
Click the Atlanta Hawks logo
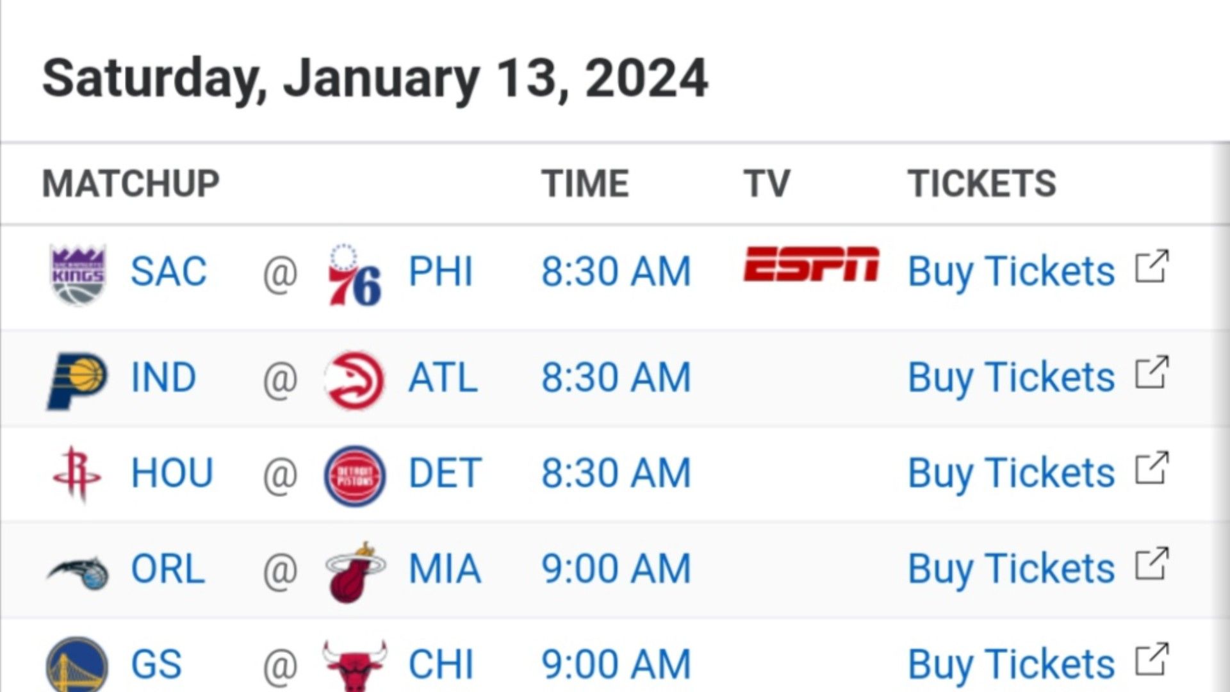(355, 380)
